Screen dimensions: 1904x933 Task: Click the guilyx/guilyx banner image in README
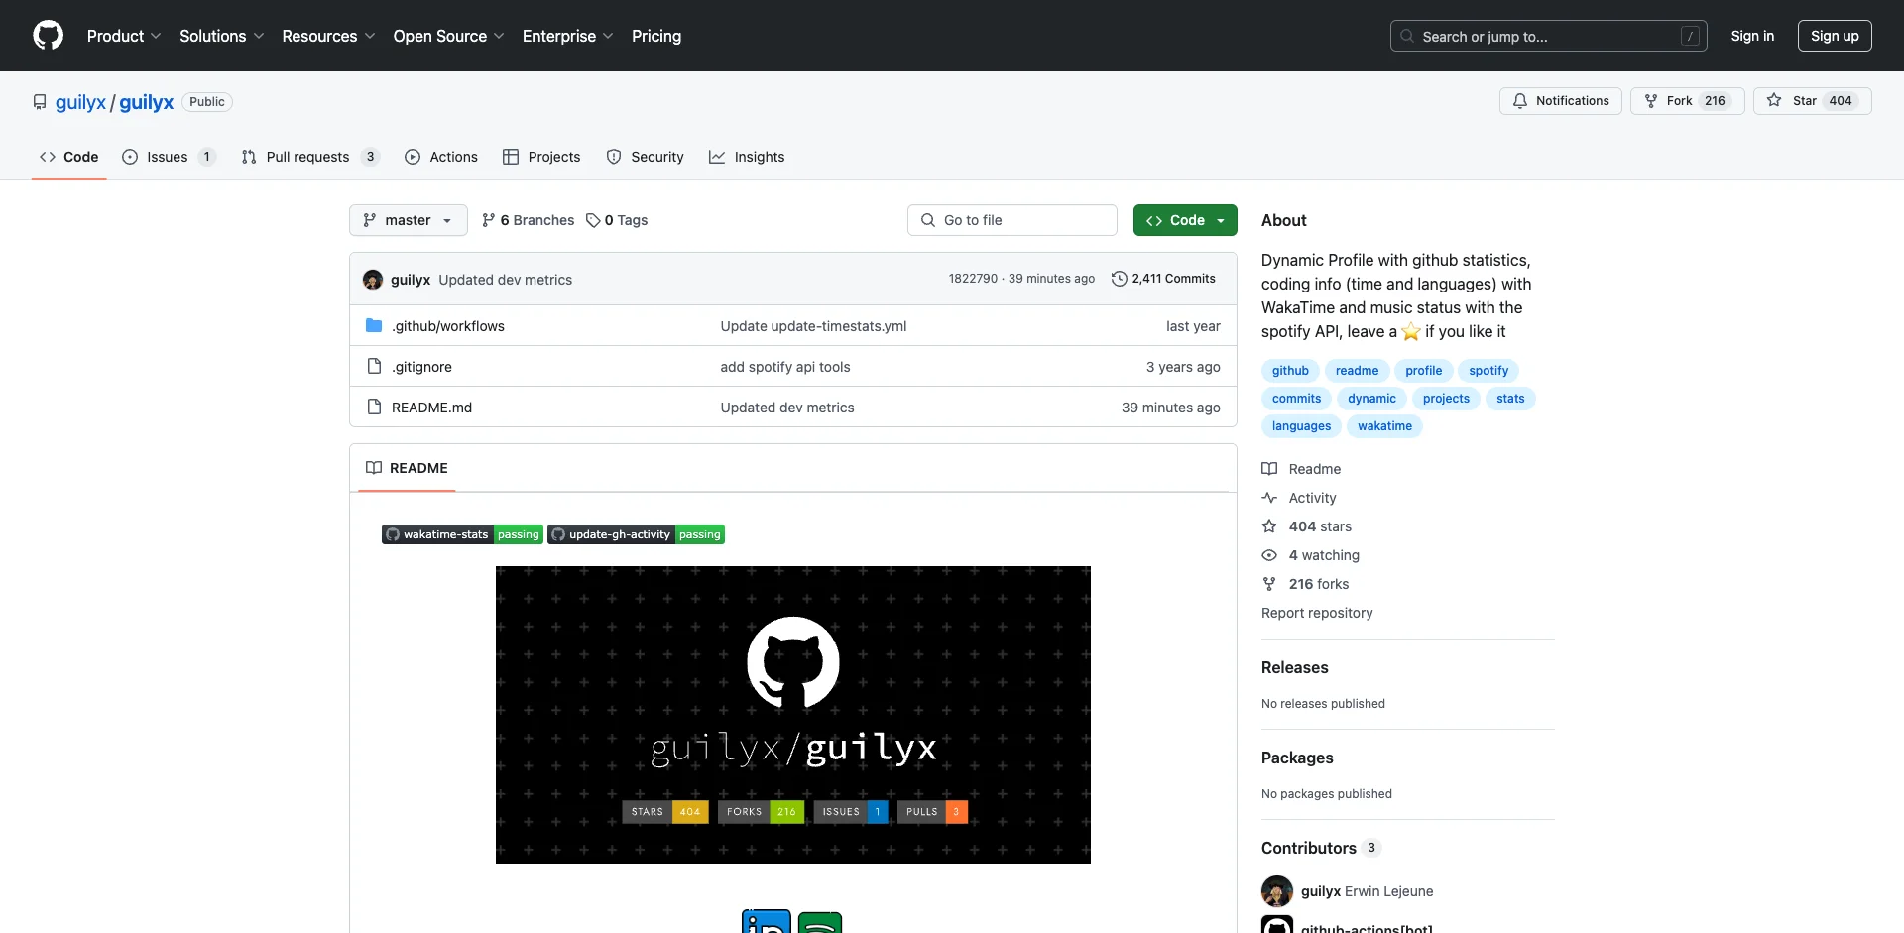point(793,715)
